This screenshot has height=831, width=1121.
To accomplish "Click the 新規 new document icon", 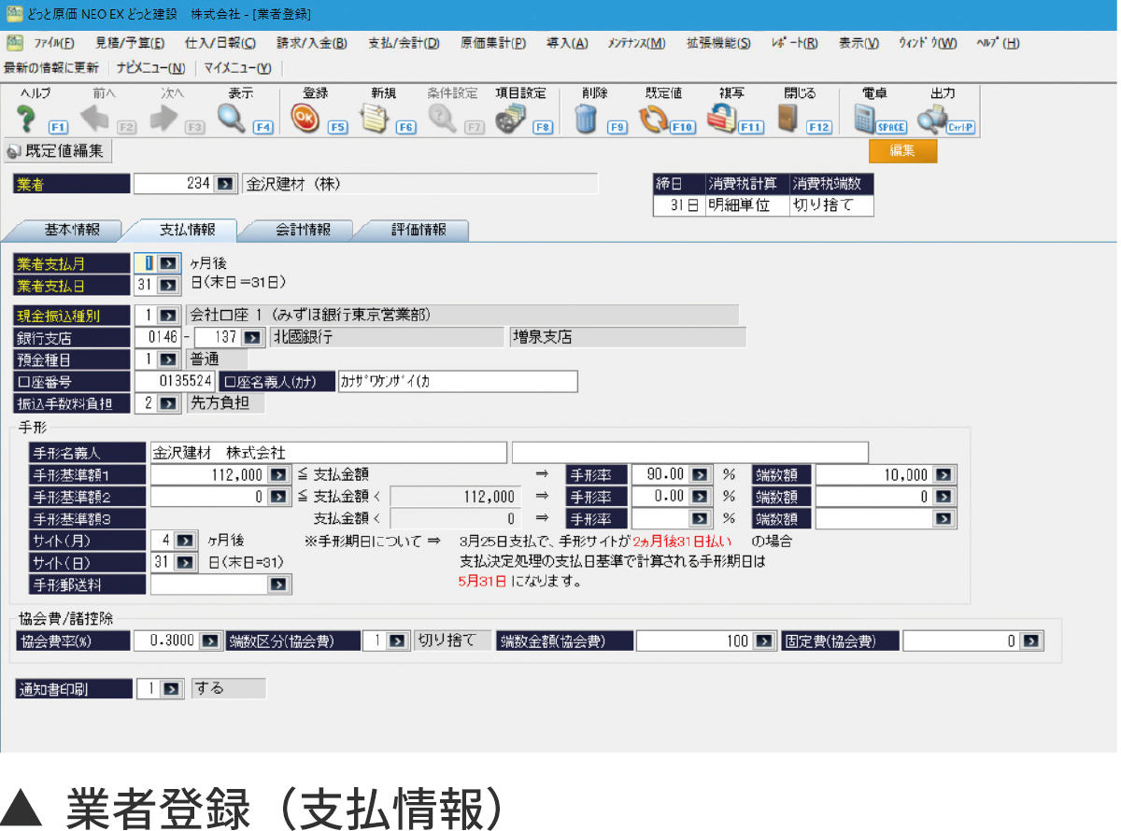I will point(375,119).
